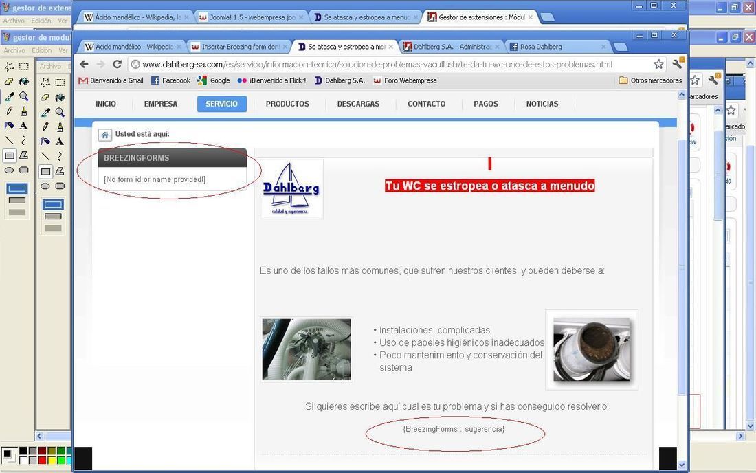Pick bright red swatch in Paint palette
This screenshot has height=473, width=756.
pyautogui.click(x=42, y=461)
